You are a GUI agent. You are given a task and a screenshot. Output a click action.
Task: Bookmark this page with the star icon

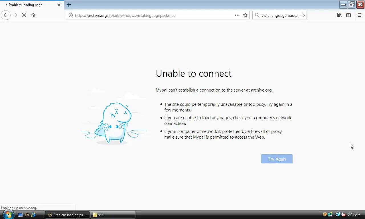point(245,15)
